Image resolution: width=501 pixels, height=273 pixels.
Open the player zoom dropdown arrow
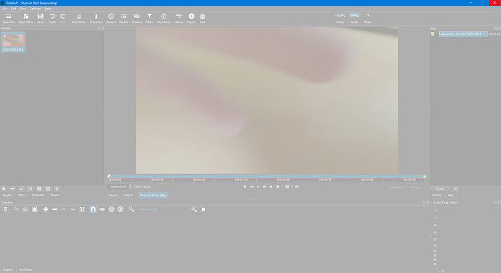(282, 187)
